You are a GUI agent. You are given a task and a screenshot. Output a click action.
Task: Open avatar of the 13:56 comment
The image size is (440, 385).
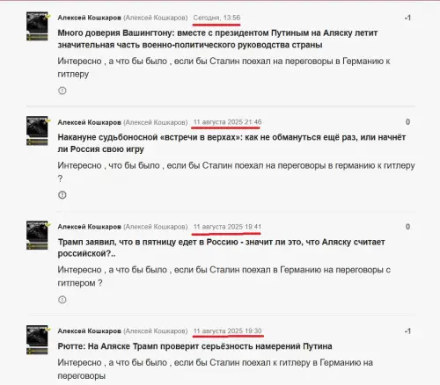click(x=37, y=26)
